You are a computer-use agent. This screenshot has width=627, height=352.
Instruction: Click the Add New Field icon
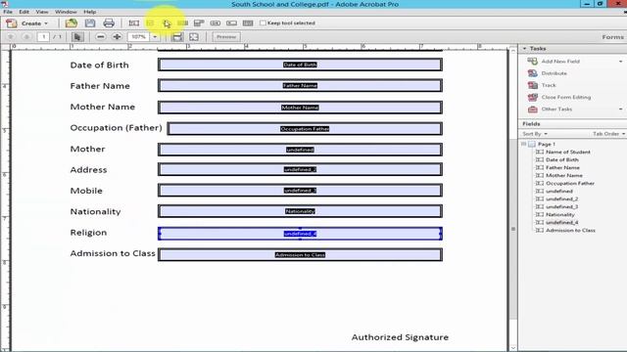[532, 61]
